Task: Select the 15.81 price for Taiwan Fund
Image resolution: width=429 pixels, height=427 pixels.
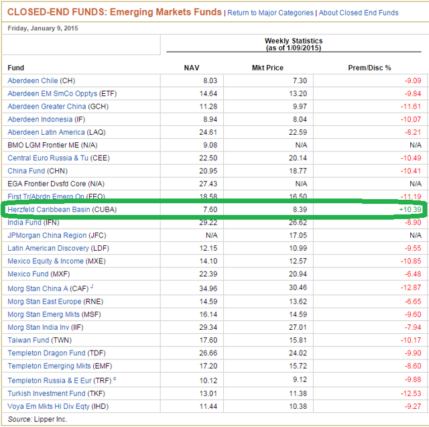Action: (298, 341)
